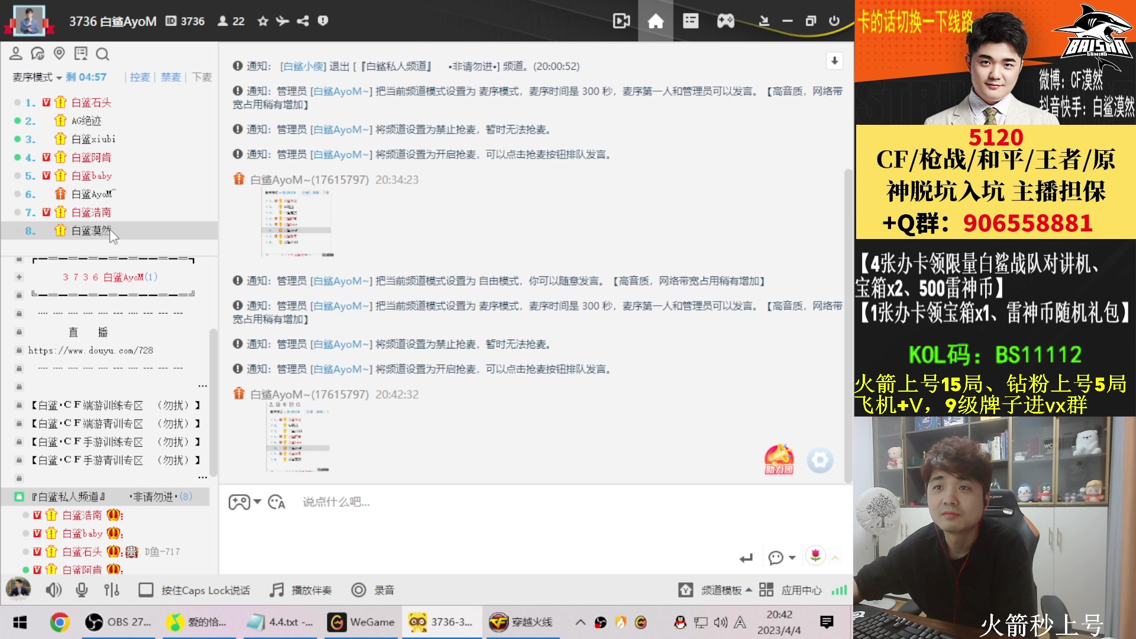1136x639 pixels.
Task: Open the game controller icon in title bar
Action: 726,21
